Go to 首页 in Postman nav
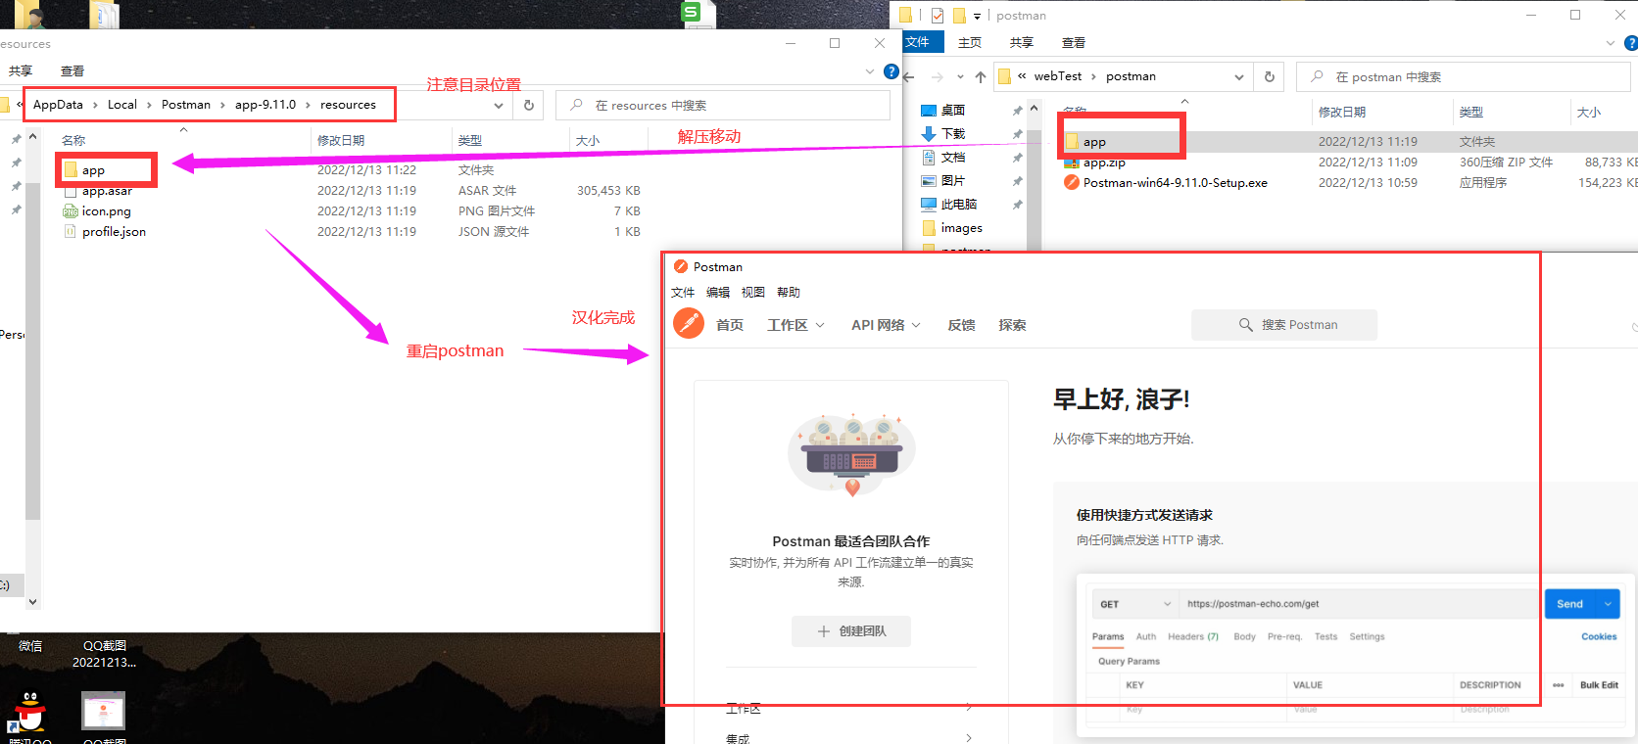Screen dimensions: 1638x744 click(x=730, y=325)
